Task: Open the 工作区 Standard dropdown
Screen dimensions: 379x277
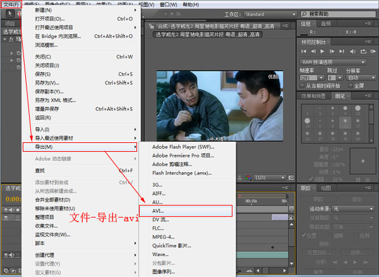Action: pyautogui.click(x=270, y=14)
